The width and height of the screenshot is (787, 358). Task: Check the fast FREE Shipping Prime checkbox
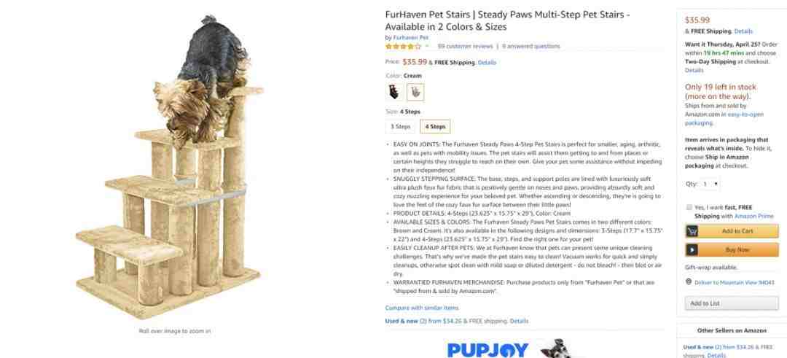coord(689,207)
